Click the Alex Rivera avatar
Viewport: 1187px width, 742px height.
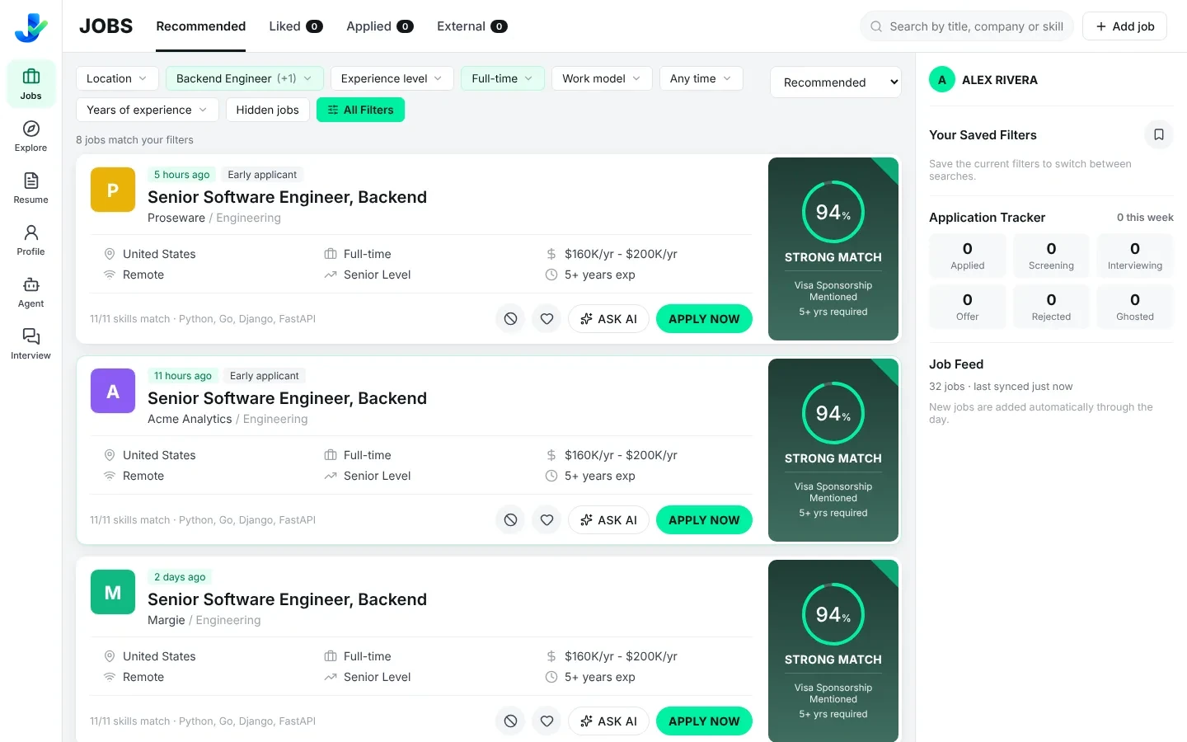942,80
